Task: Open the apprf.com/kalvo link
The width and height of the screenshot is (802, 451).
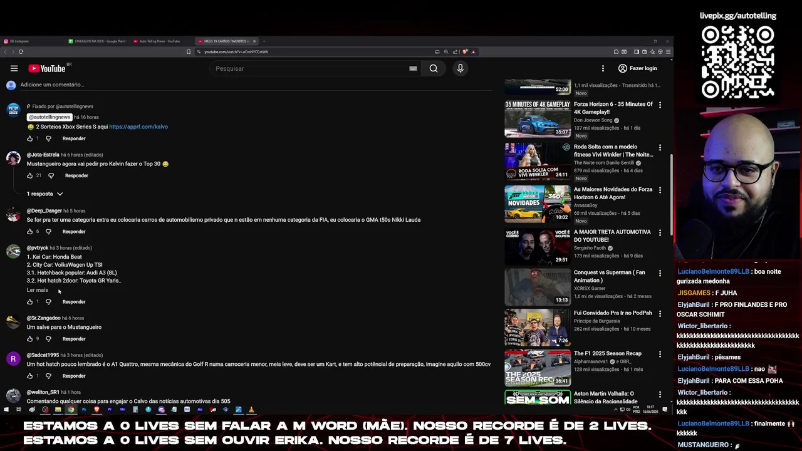Action: (x=138, y=127)
